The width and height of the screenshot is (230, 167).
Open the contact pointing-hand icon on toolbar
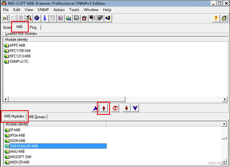(5, 18)
